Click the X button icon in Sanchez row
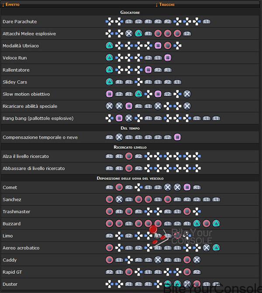 pos(119,199)
